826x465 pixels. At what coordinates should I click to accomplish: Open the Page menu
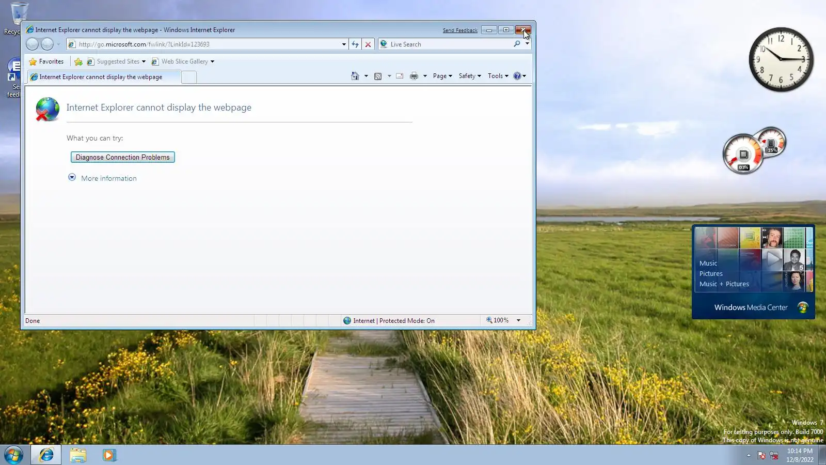tap(442, 76)
